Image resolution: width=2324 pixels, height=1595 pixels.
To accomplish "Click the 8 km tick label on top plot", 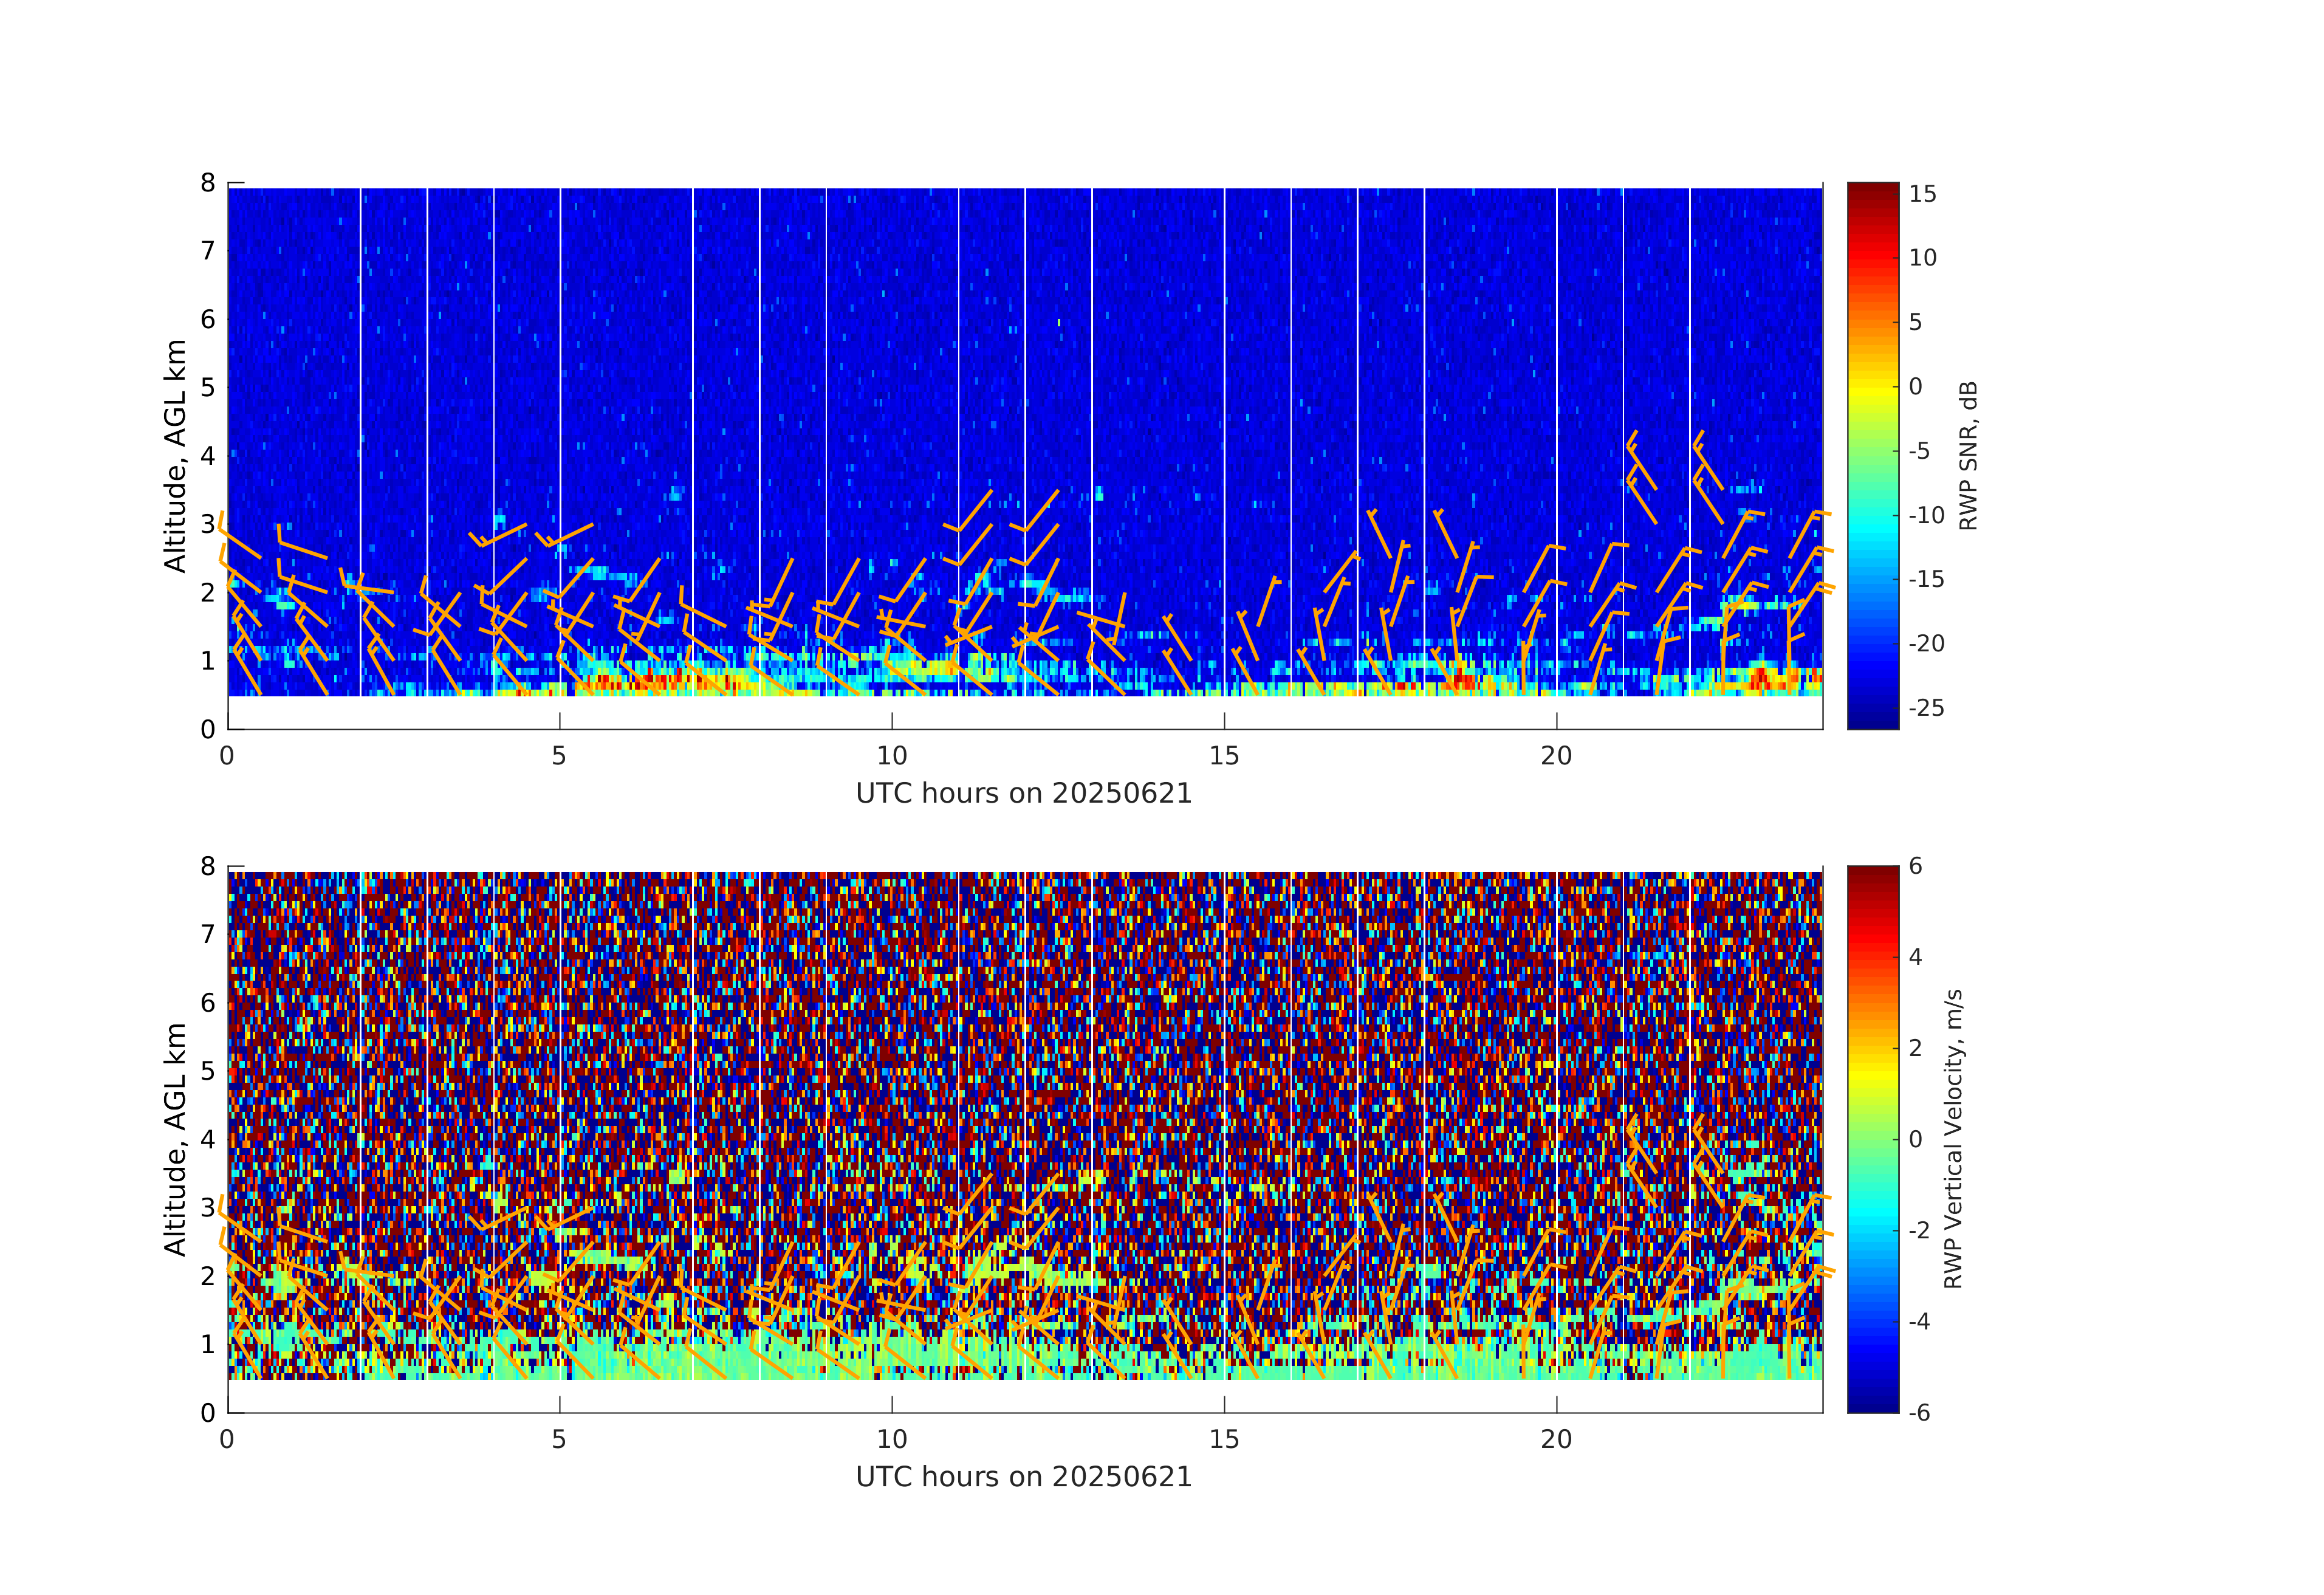I will click(x=208, y=183).
